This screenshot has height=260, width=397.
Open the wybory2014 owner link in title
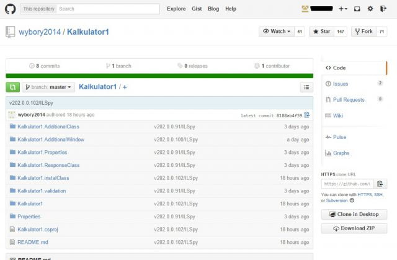(40, 32)
